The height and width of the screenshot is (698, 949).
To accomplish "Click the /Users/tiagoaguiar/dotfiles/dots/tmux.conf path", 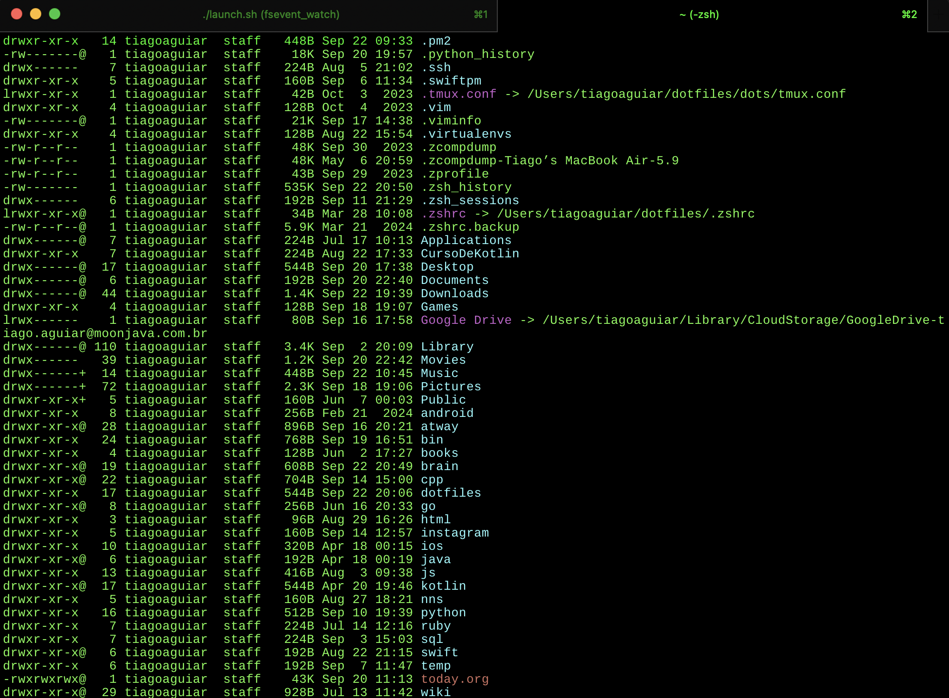I will coord(686,94).
